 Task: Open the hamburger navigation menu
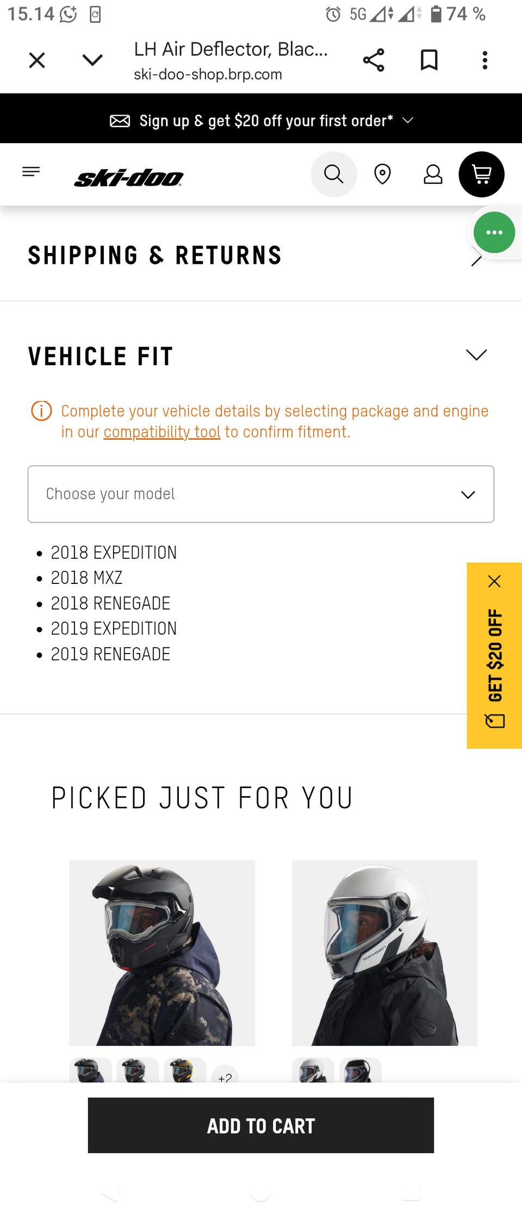click(x=31, y=172)
